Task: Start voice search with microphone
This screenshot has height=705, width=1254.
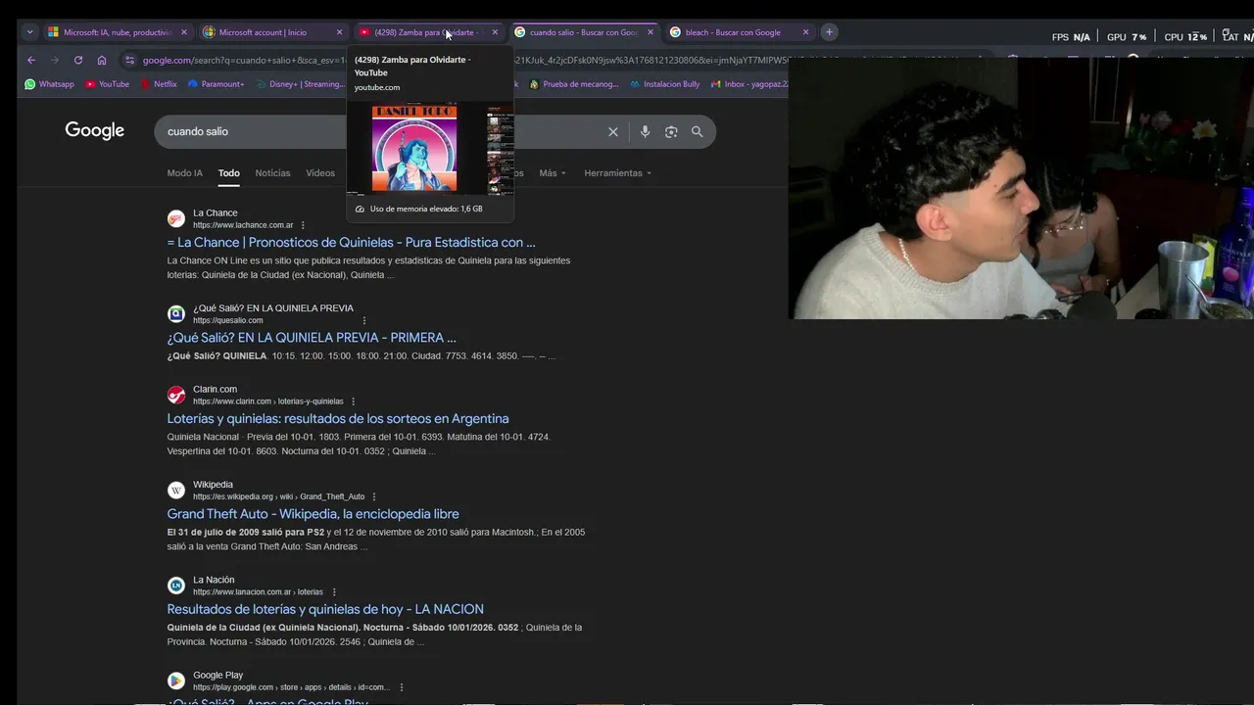Action: pyautogui.click(x=645, y=131)
